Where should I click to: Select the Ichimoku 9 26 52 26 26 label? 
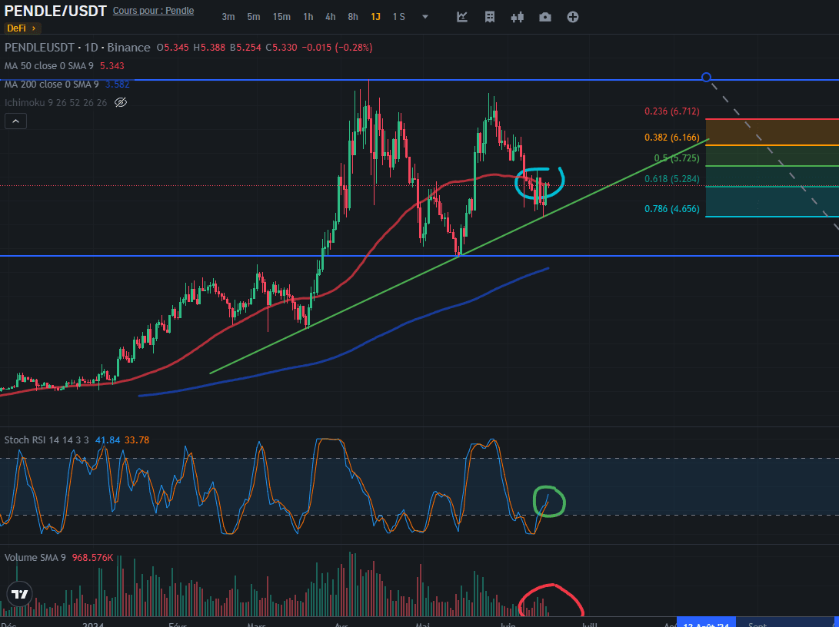coord(56,102)
